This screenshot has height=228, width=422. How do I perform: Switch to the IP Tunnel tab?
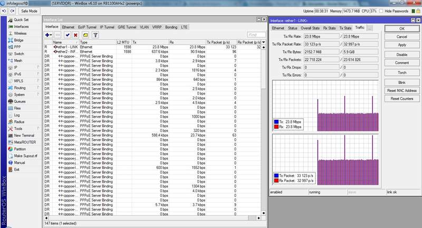click(x=107, y=27)
